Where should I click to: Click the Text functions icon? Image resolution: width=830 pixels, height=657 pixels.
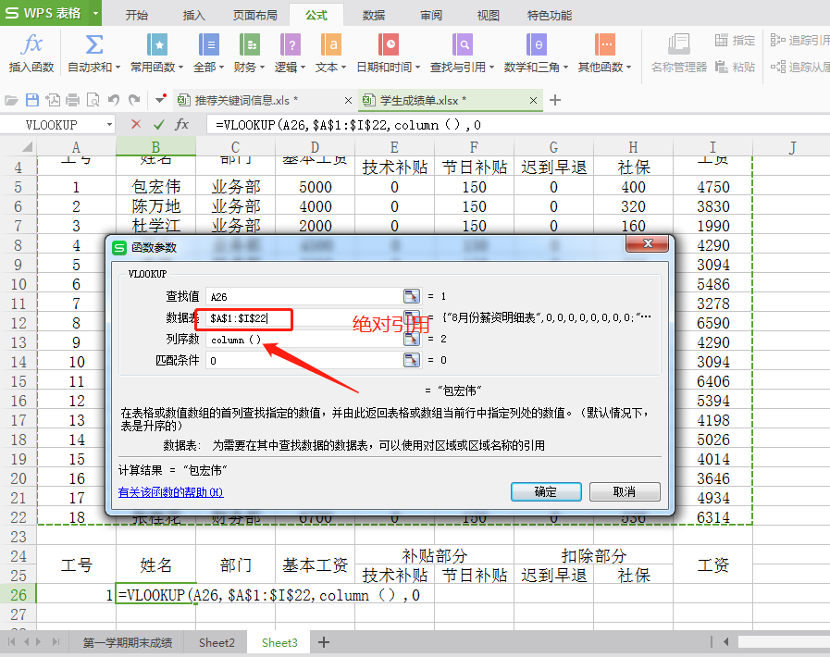pos(331,44)
